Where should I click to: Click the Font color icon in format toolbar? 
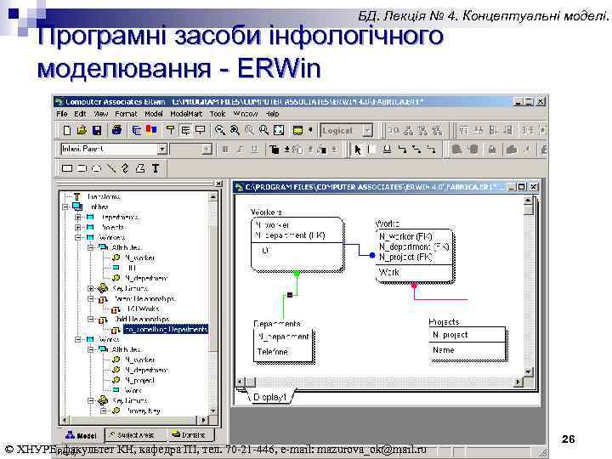[275, 150]
